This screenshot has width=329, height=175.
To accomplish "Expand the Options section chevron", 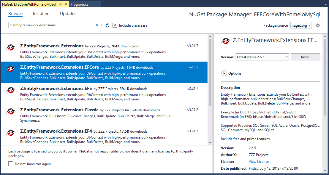I will [224, 73].
